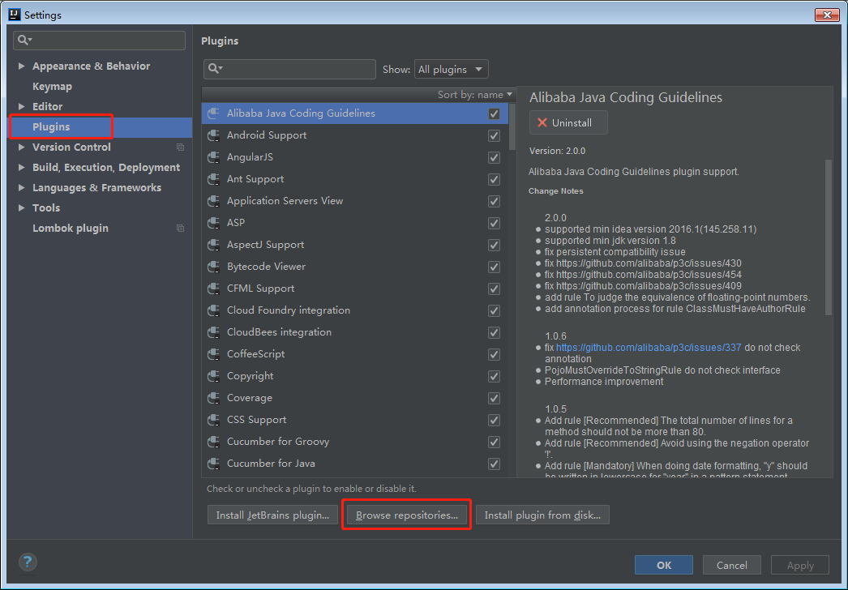Click the CoffeeScript plugin icon
848x590 pixels.
coord(214,354)
